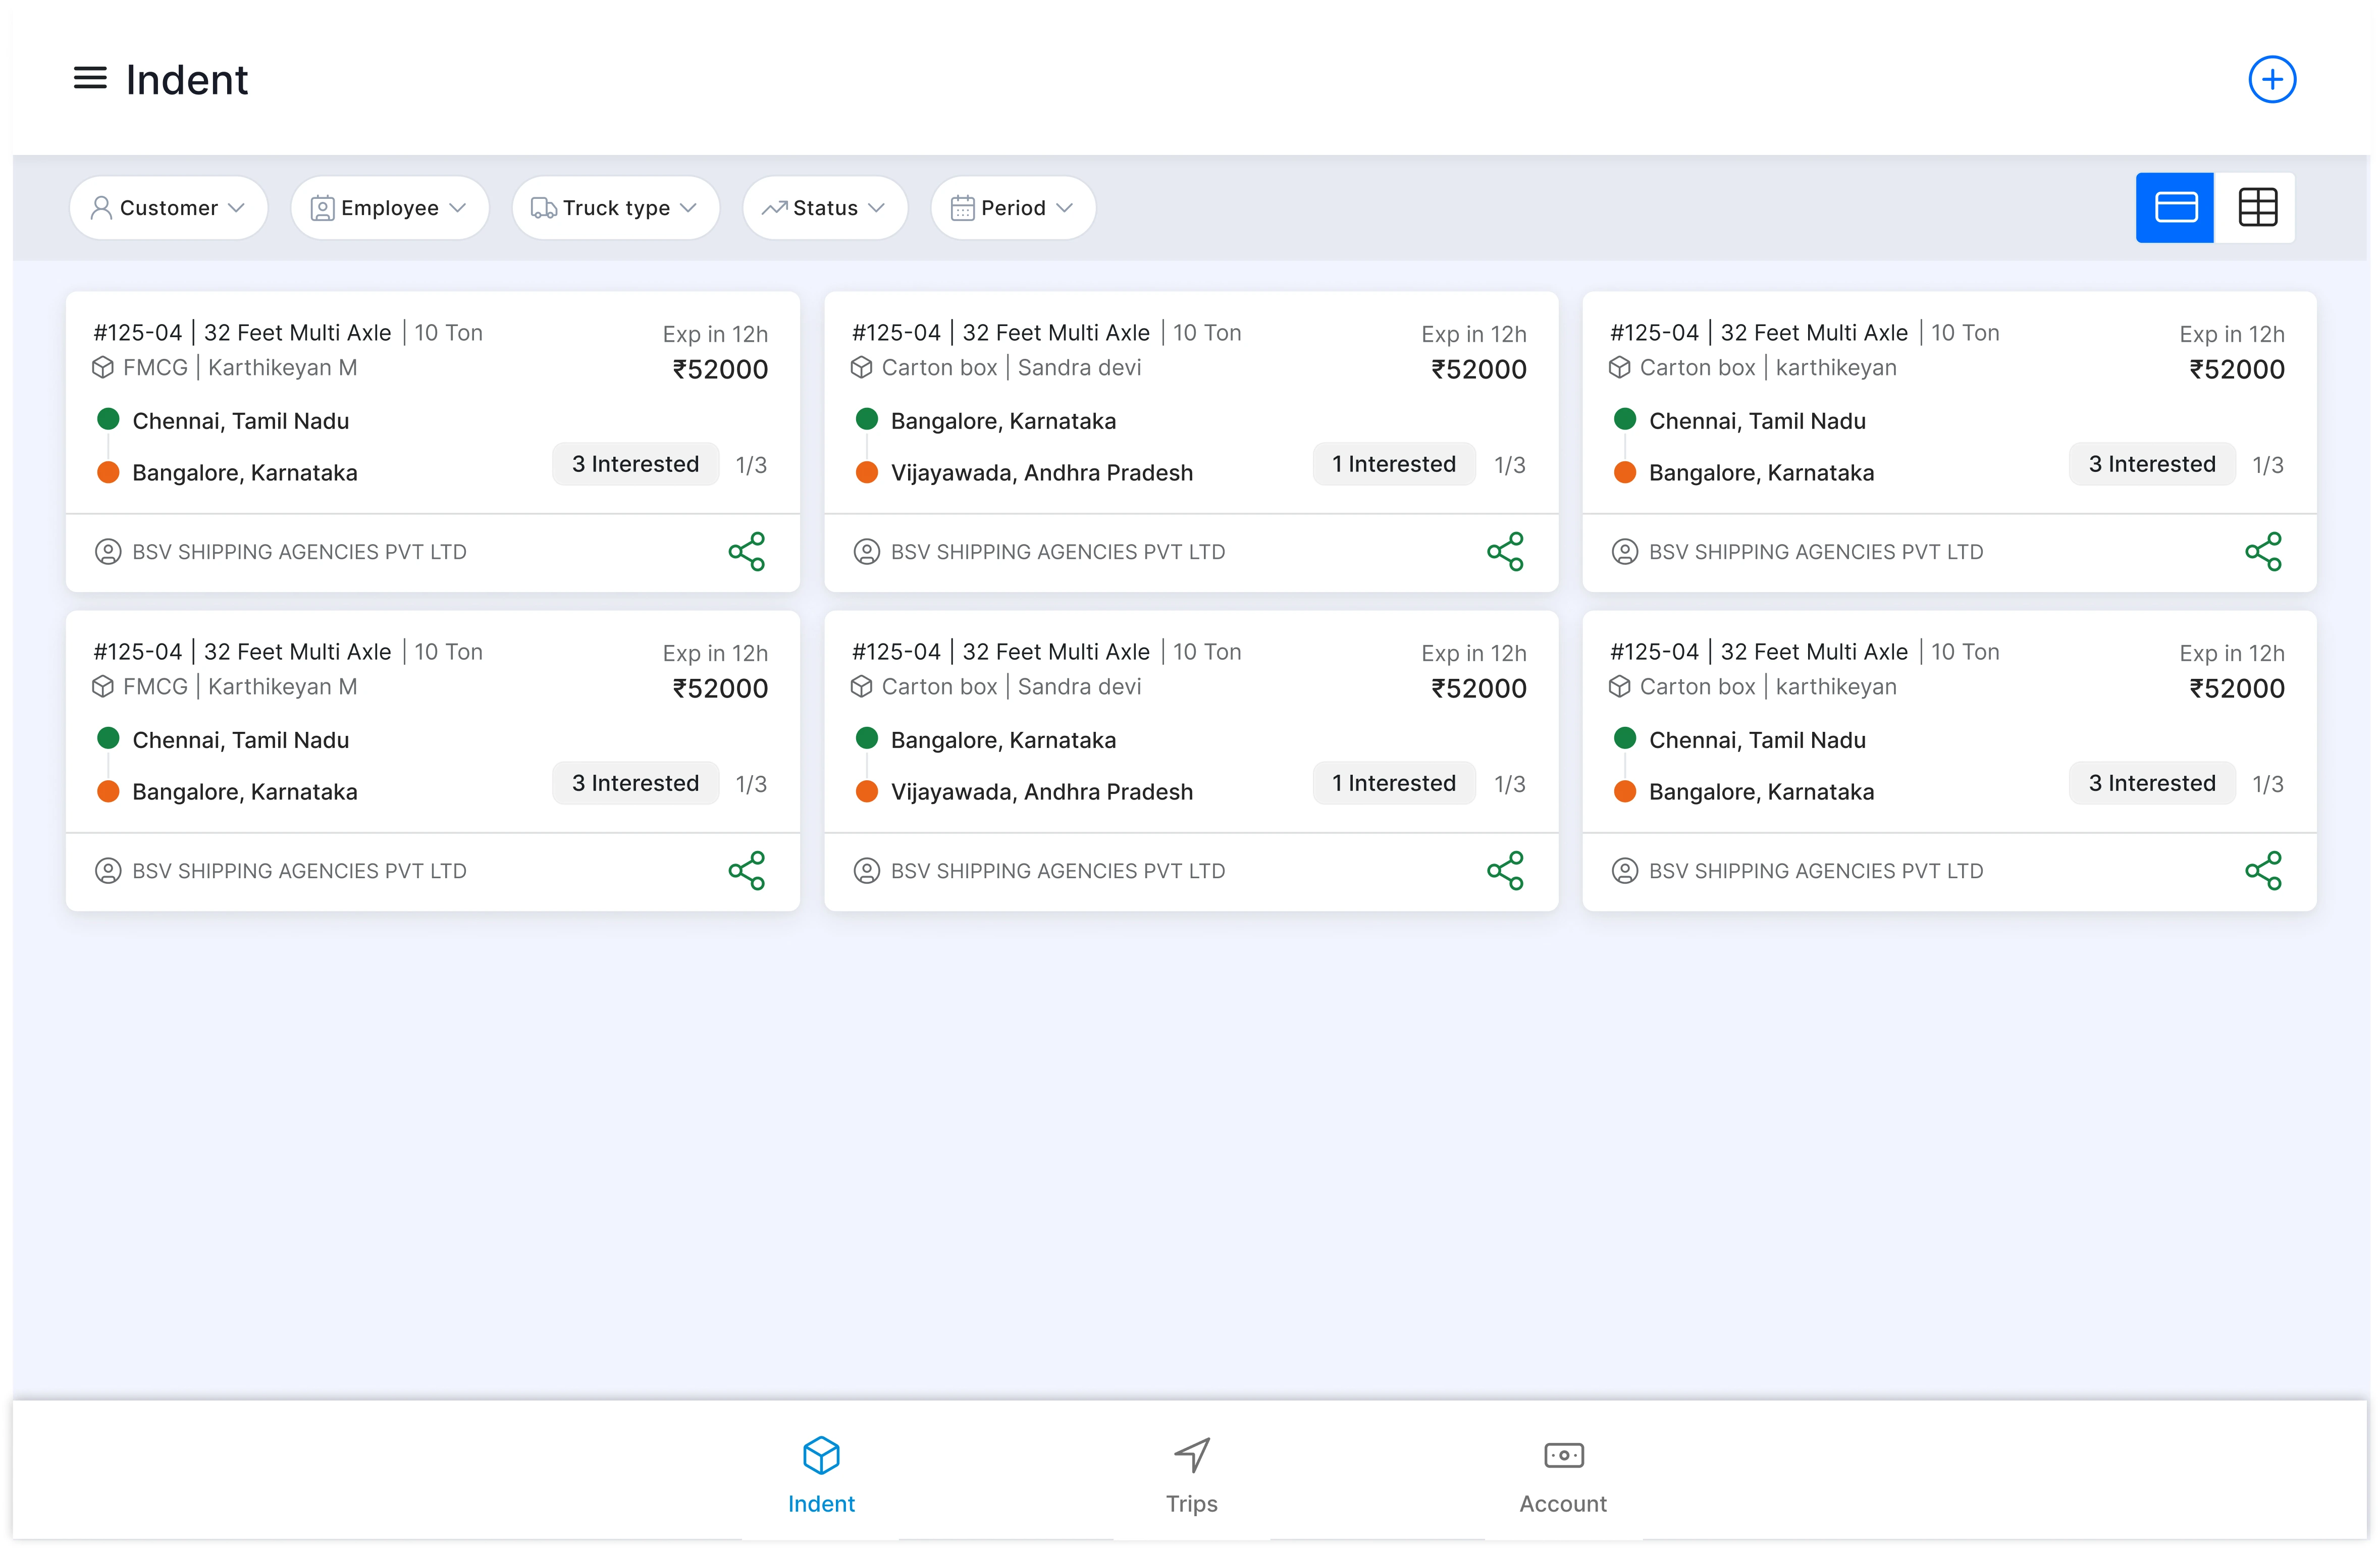Click '1 Interested' on top Vijayawada card
This screenshot has height=1550, width=2380.
[1393, 464]
